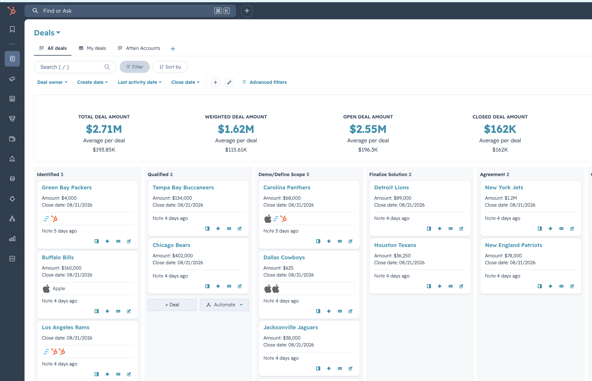
Task: Expand the Last activity date filter
Action: (x=140, y=82)
